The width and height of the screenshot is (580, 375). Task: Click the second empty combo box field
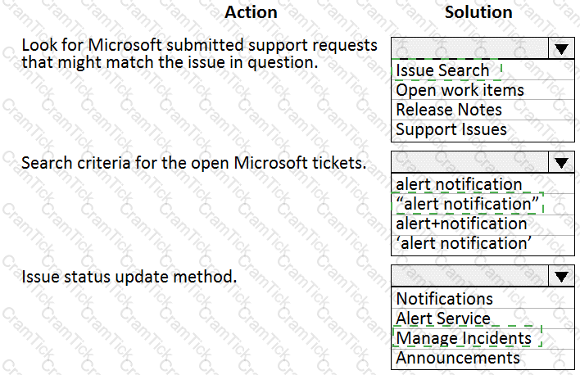tap(469, 162)
